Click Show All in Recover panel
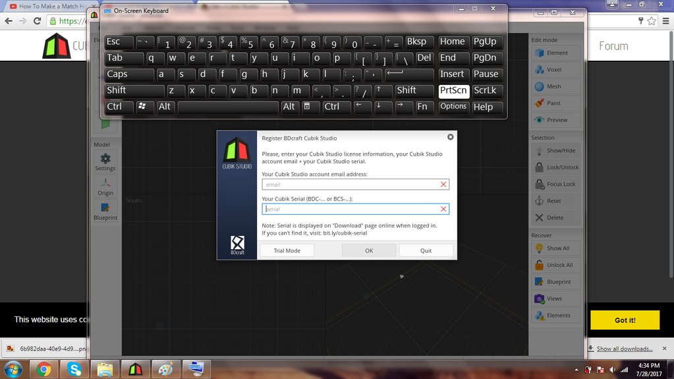Screen dimensions: 674x379 (556, 248)
